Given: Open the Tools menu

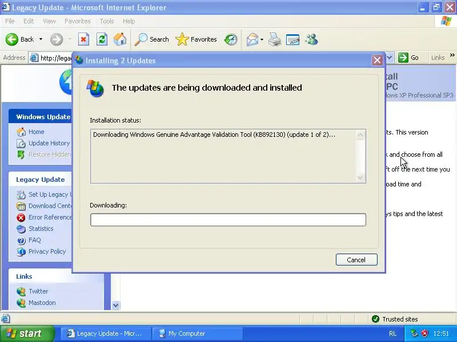Looking at the screenshot, I should (107, 21).
